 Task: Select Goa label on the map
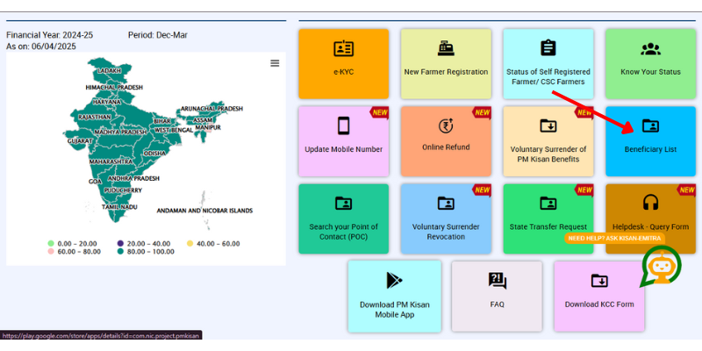point(95,182)
